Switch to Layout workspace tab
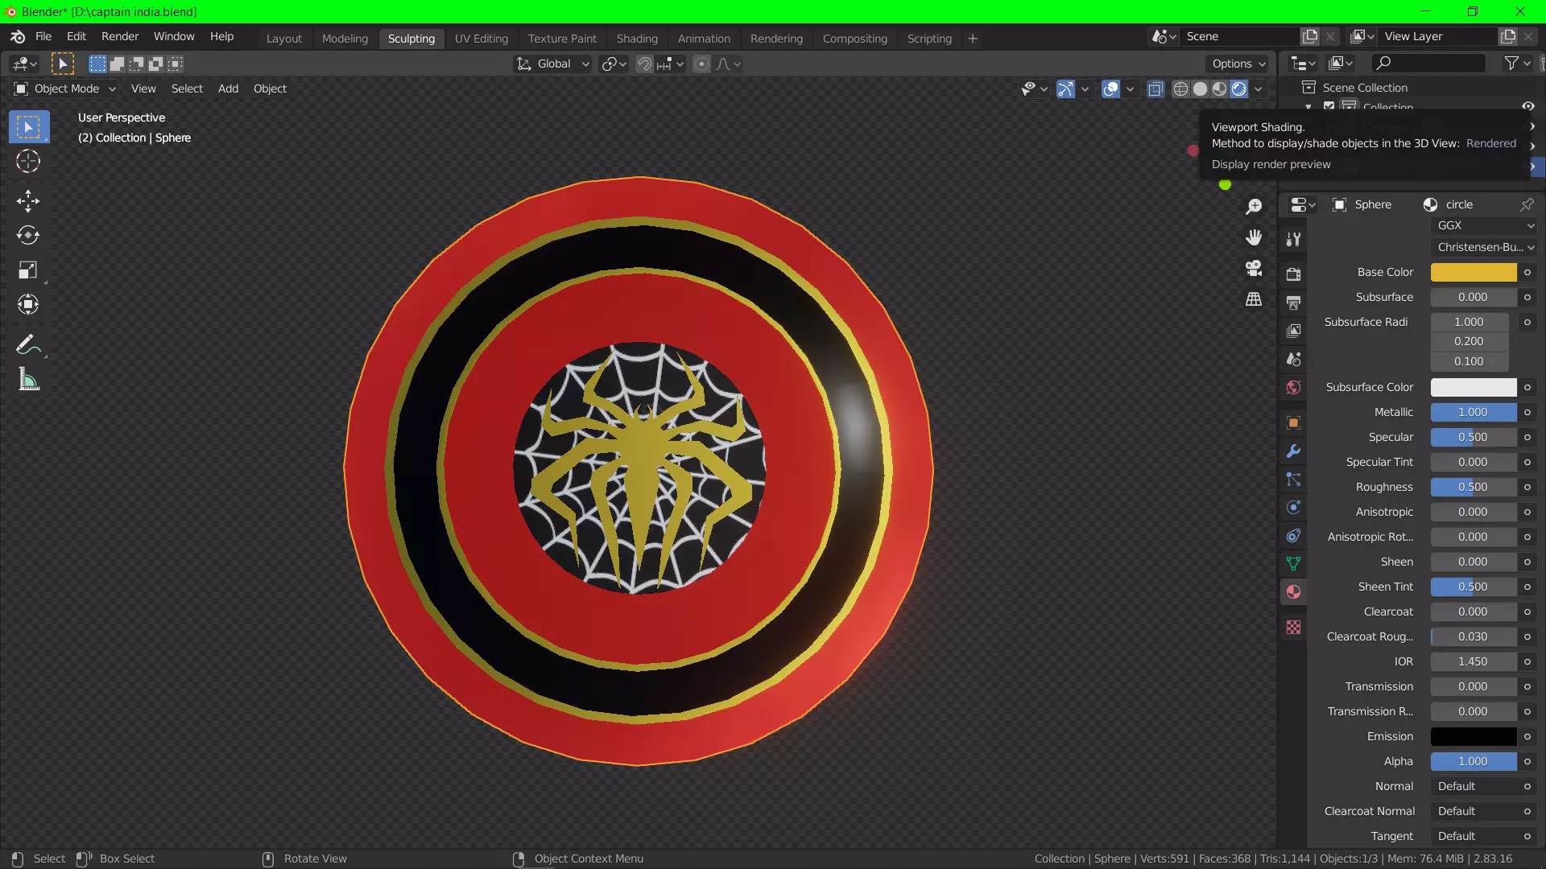Image resolution: width=1546 pixels, height=869 pixels. pos(283,39)
